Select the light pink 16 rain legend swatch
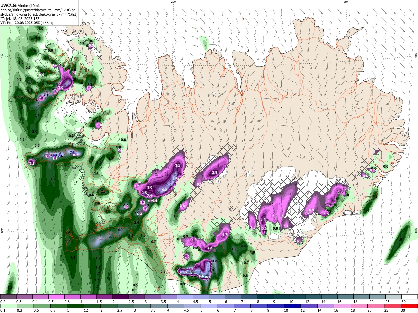The image size is (418, 313). 342,306
